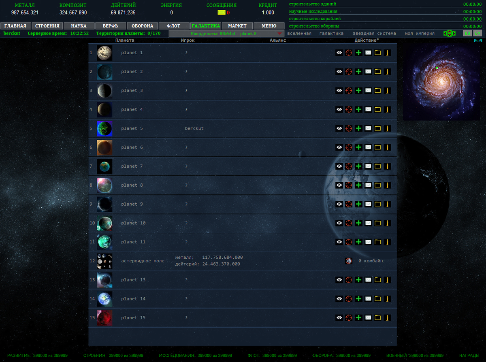486x362 pixels.
Task: Click the crosshair attack icon for planet 13
Action: pyautogui.click(x=349, y=280)
